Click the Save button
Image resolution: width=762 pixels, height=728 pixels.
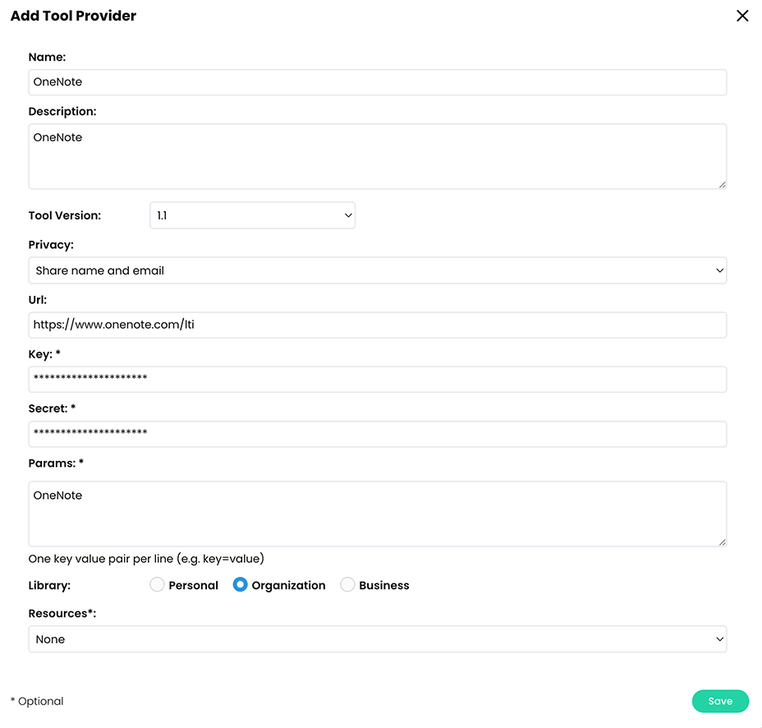coord(720,701)
